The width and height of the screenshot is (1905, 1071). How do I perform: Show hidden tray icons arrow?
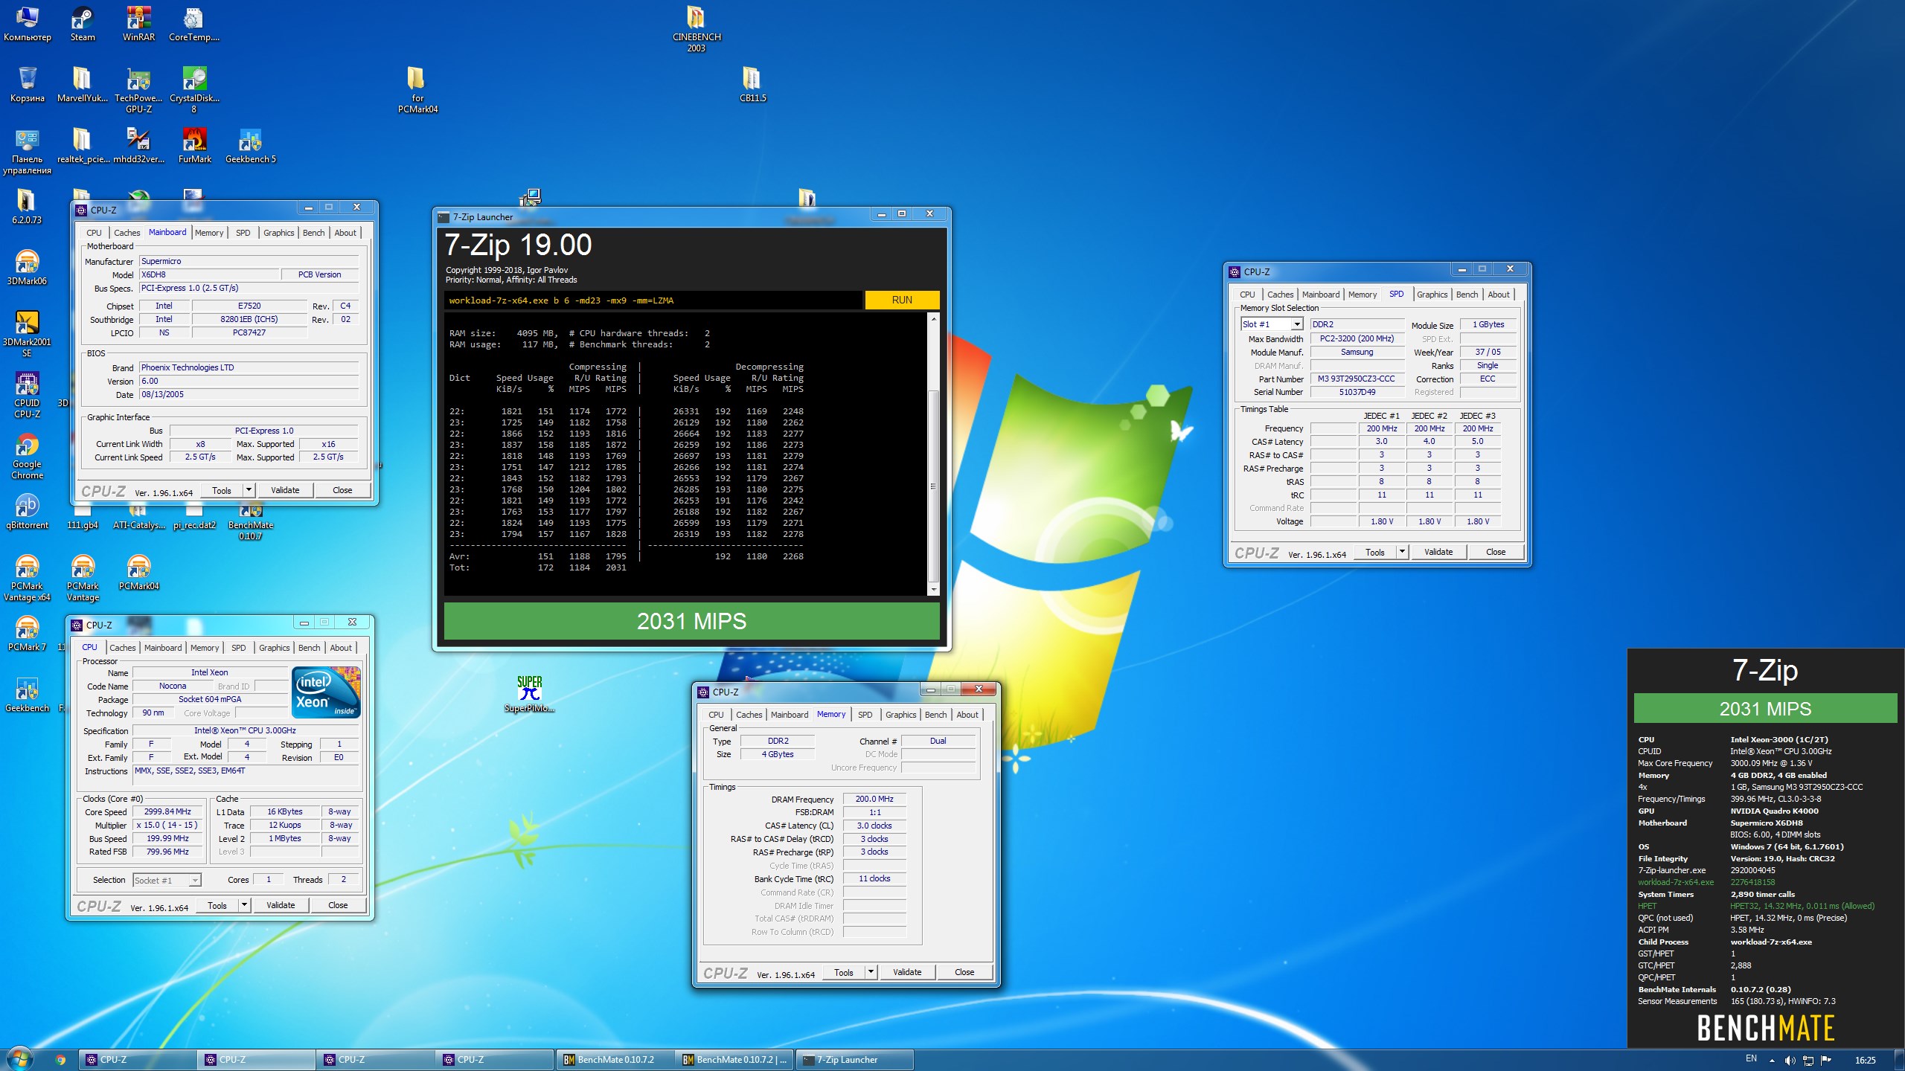click(1772, 1061)
